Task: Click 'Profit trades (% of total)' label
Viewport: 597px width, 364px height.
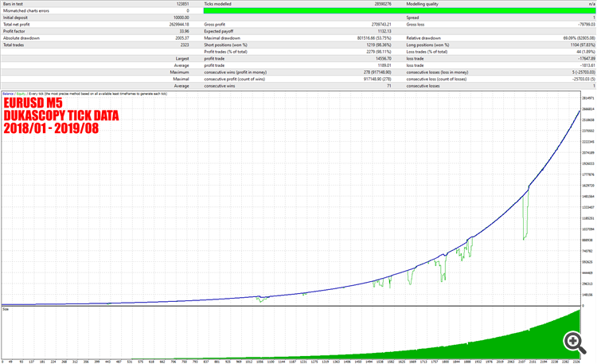Action: (226, 52)
